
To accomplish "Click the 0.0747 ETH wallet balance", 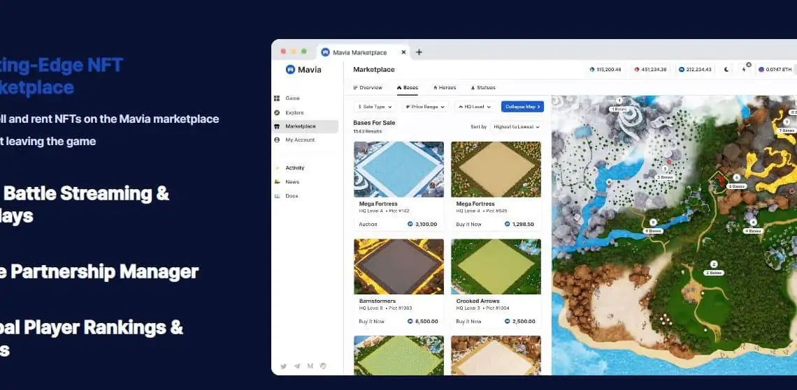I will tap(775, 70).
